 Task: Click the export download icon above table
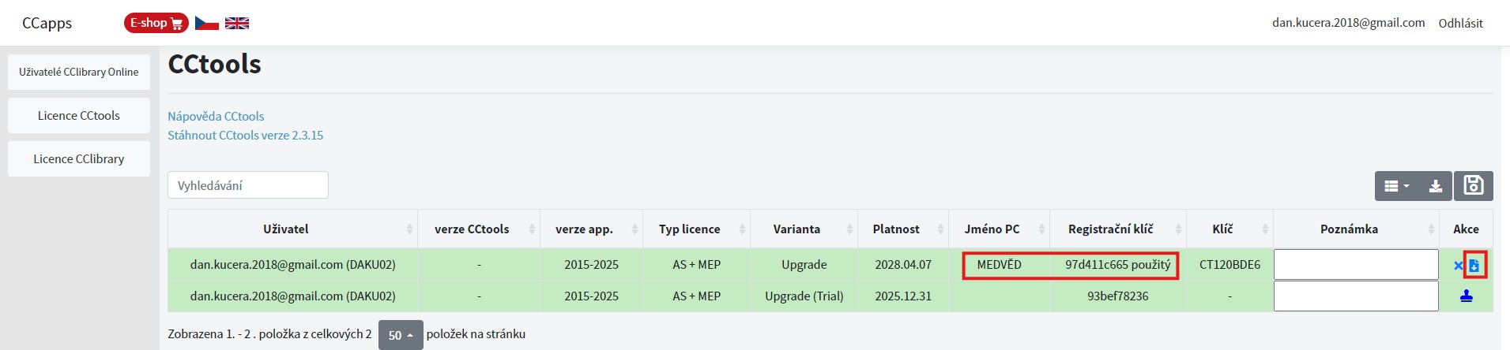1436,186
